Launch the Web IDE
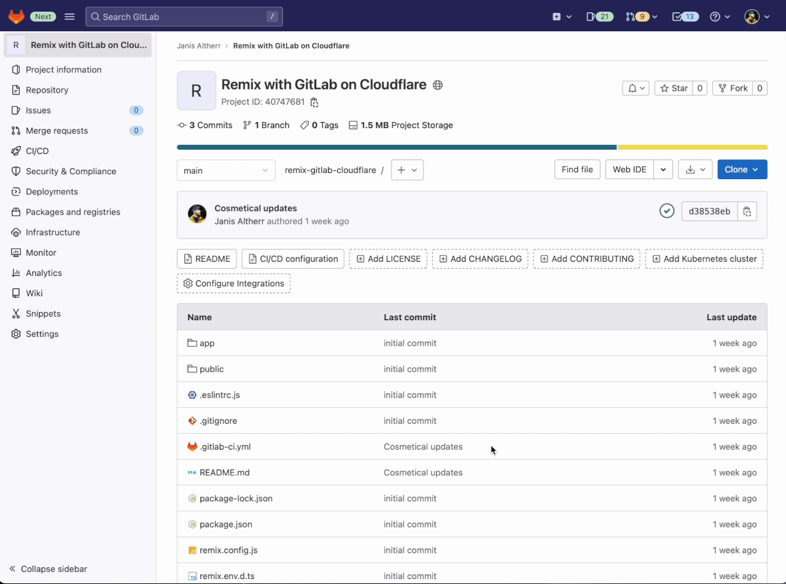Image resolution: width=786 pixels, height=584 pixels. 629,169
